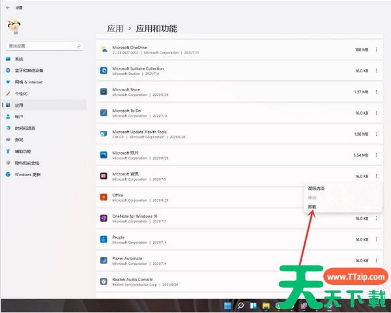This screenshot has width=391, height=313.
Task: Click the Microsoft OneDrive app icon
Action: coord(104,50)
